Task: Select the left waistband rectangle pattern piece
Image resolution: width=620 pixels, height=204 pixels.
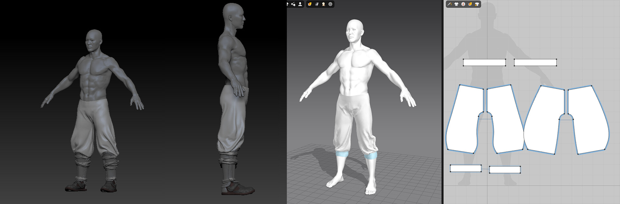Action: click(484, 63)
